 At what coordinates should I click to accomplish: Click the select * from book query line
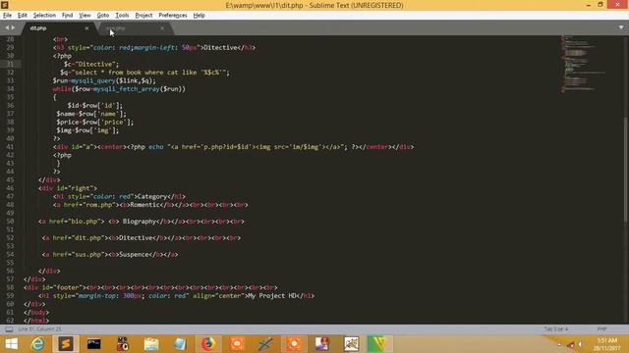(x=144, y=73)
